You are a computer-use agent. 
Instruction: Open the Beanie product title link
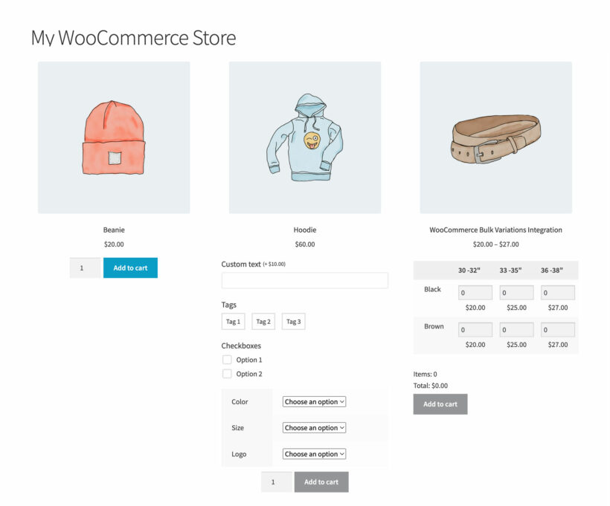pyautogui.click(x=114, y=230)
